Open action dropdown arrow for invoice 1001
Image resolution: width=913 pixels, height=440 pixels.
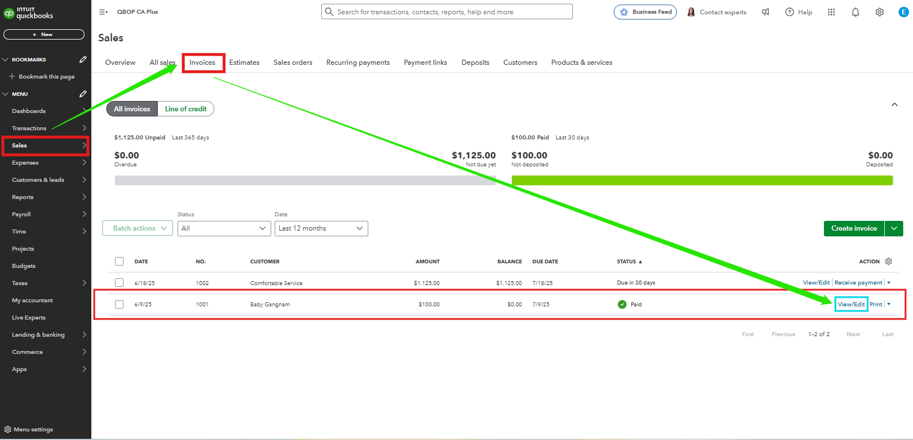[889, 305]
